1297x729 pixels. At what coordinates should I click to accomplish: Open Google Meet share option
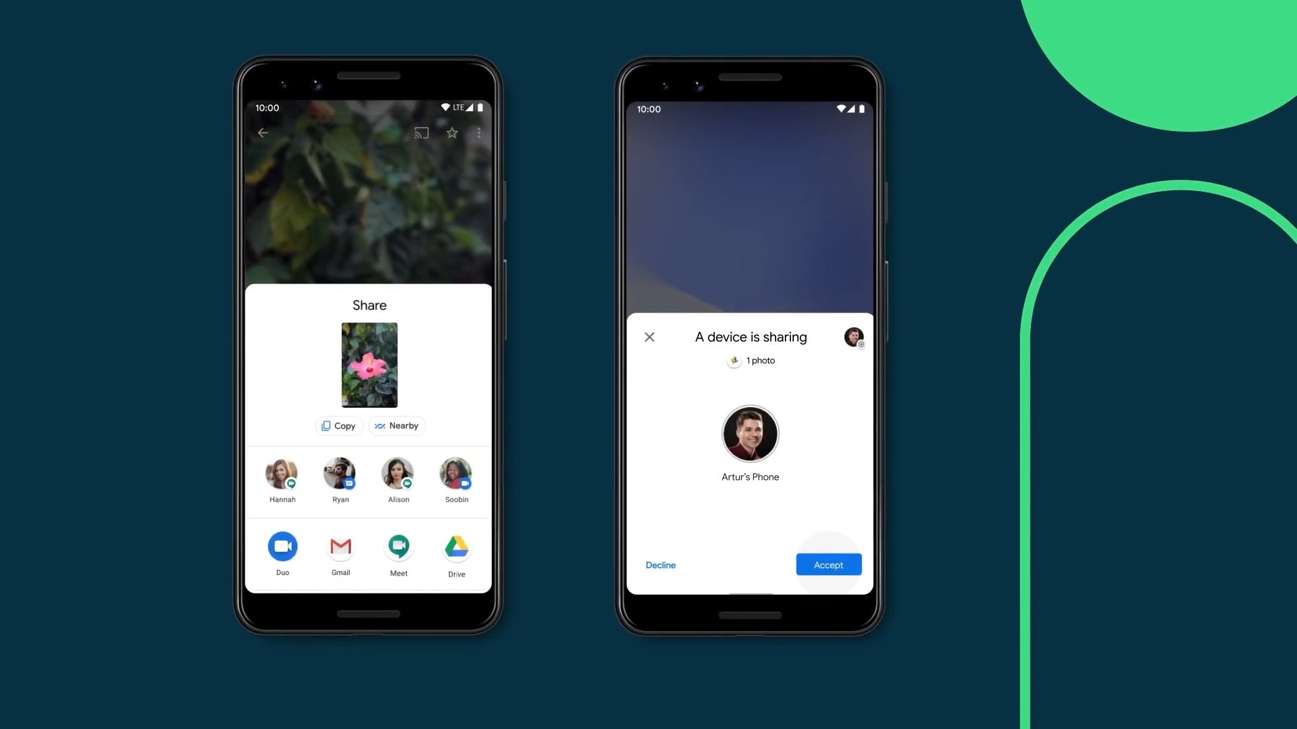tap(398, 547)
